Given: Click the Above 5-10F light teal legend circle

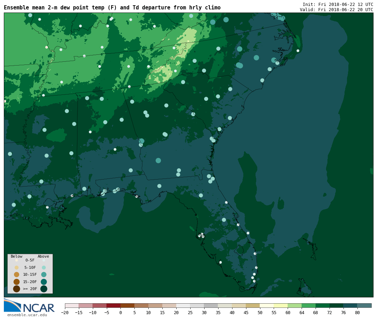Looking at the screenshot, I should click(44, 267).
